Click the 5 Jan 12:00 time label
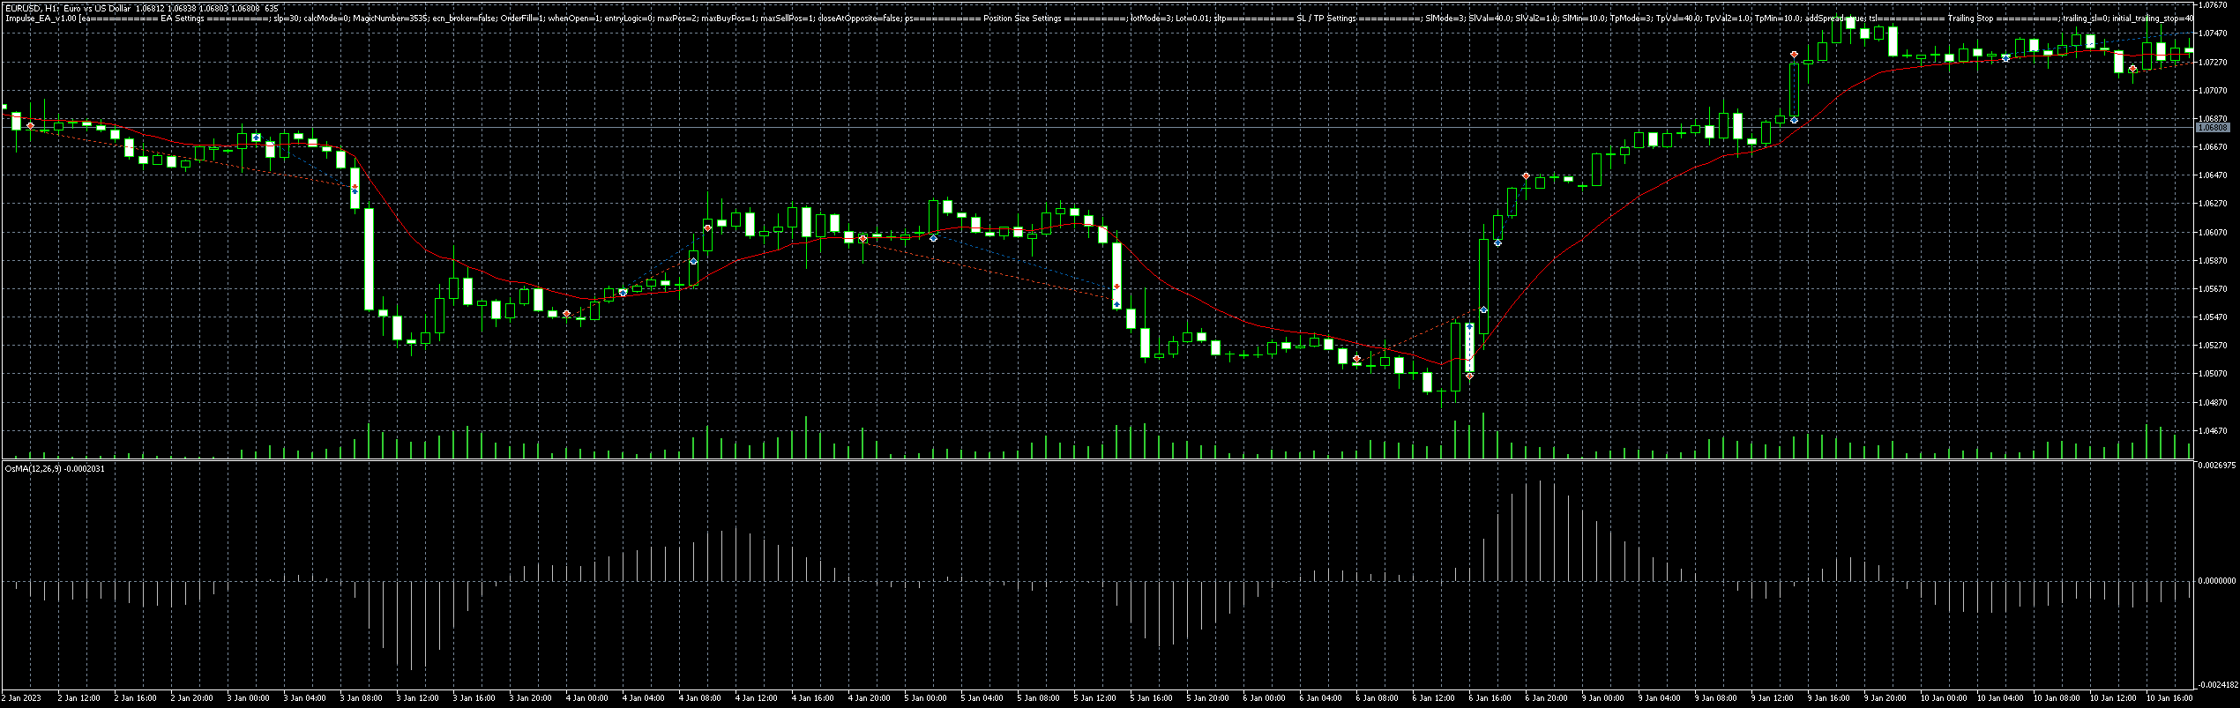 click(1094, 698)
